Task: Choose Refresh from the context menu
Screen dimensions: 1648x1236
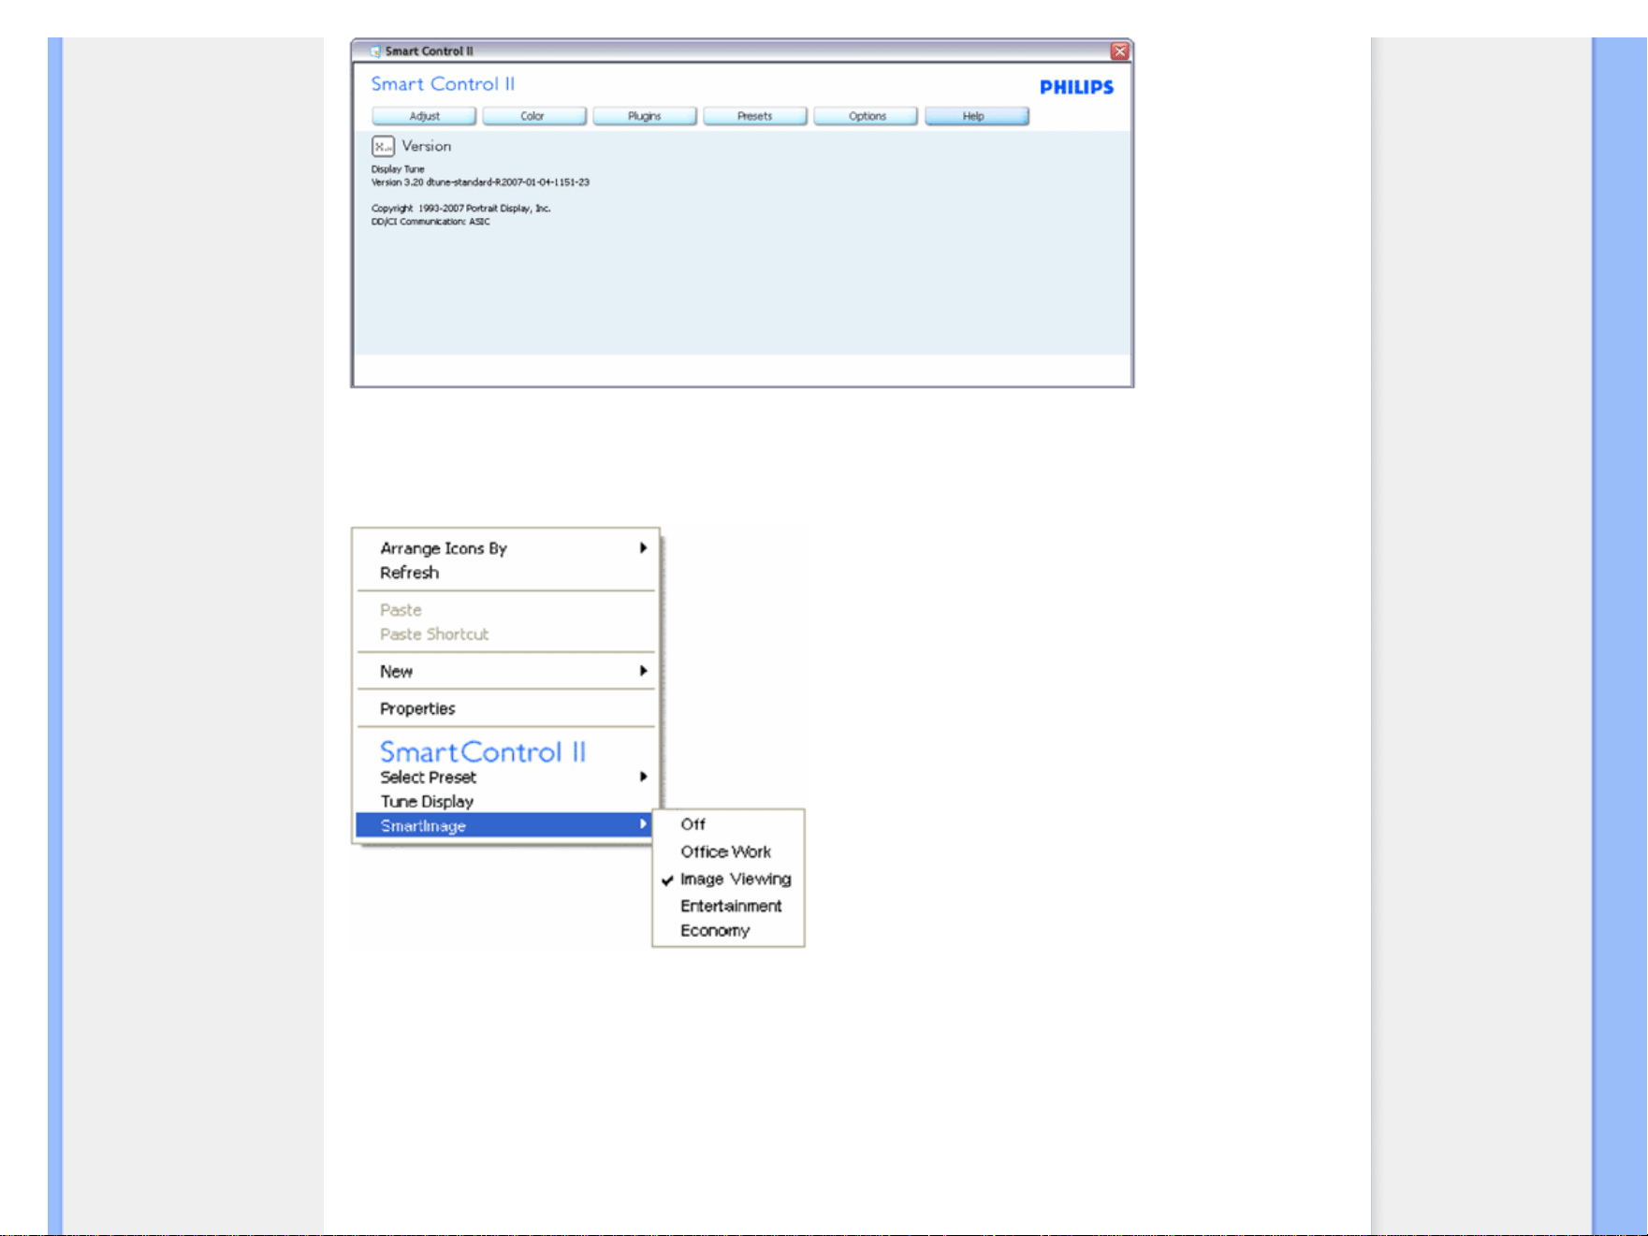Action: coord(505,573)
